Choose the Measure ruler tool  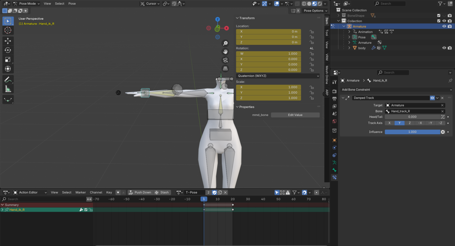(x=8, y=89)
